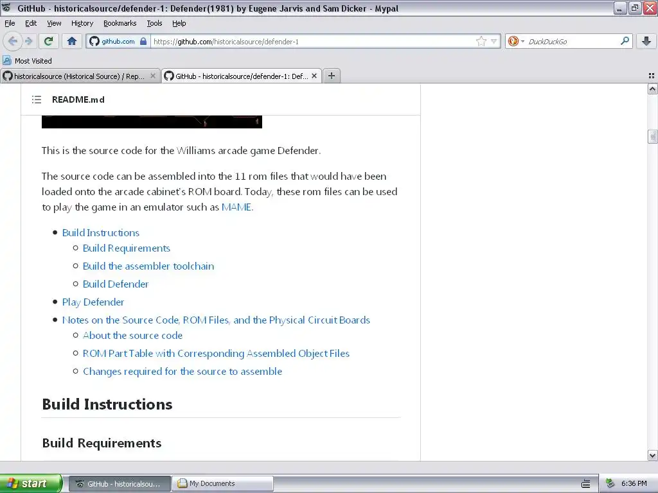The width and height of the screenshot is (658, 493).
Task: Open README outline list icon
Action: [x=37, y=99]
